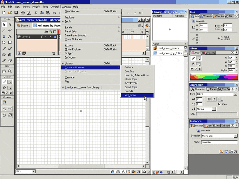239x179 pixels.
Task: Click the Library Options button
Action: point(179,16)
